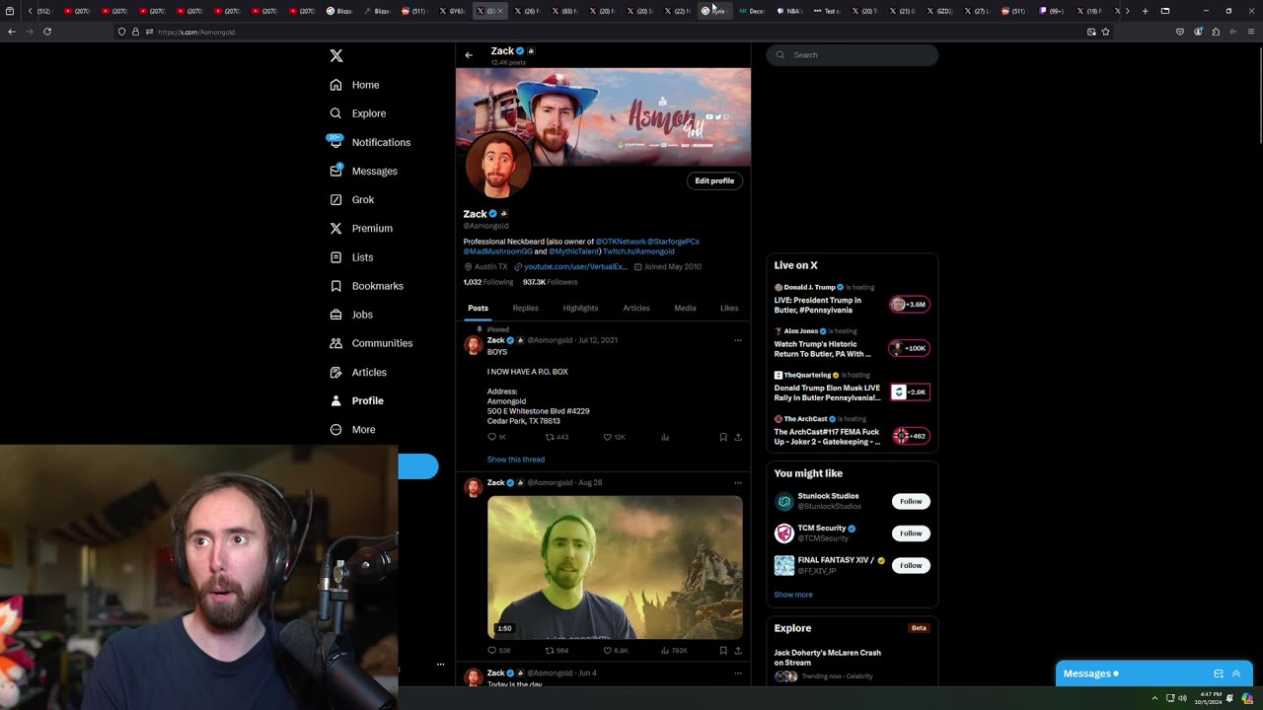View analytics of the pinned post

665,437
